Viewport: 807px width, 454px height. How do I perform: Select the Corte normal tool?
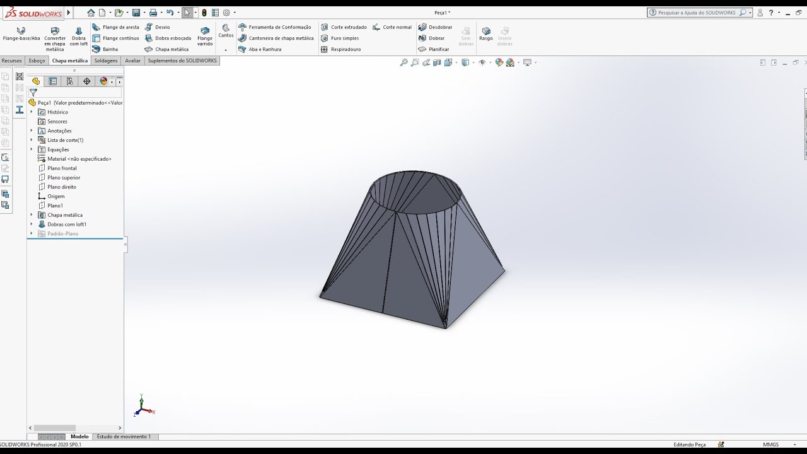click(x=392, y=27)
